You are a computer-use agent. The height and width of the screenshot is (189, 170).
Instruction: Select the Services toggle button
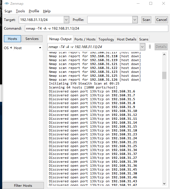point(32,39)
